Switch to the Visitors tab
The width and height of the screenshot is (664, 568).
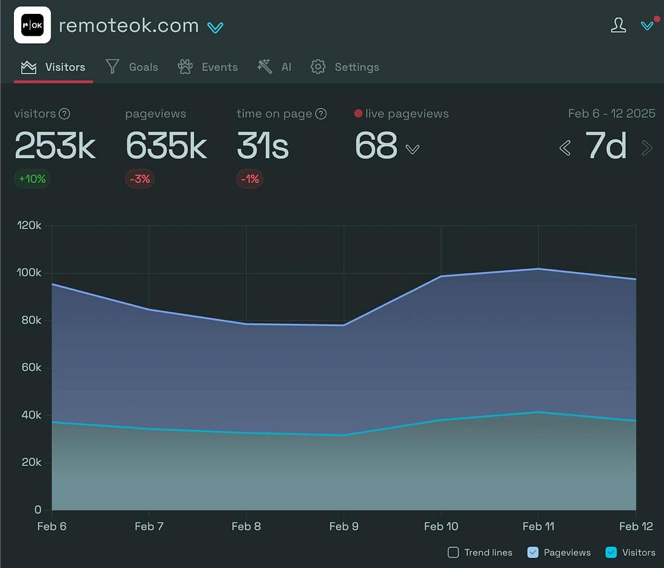coord(53,67)
